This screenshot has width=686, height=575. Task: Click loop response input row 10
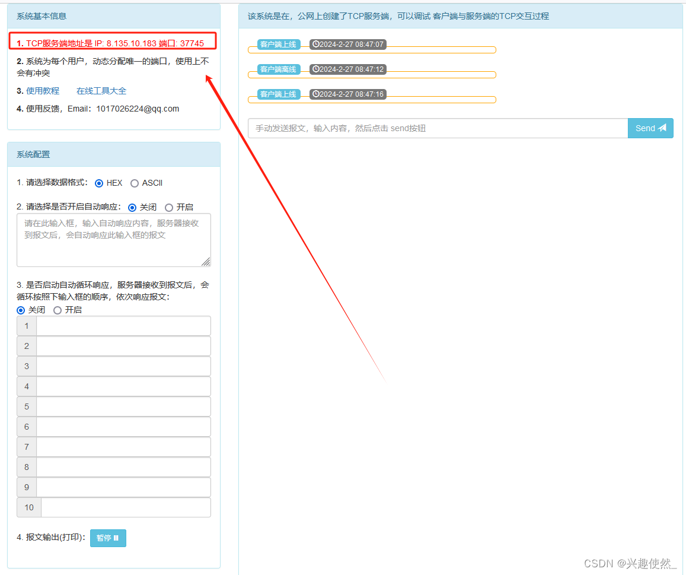pyautogui.click(x=126, y=507)
